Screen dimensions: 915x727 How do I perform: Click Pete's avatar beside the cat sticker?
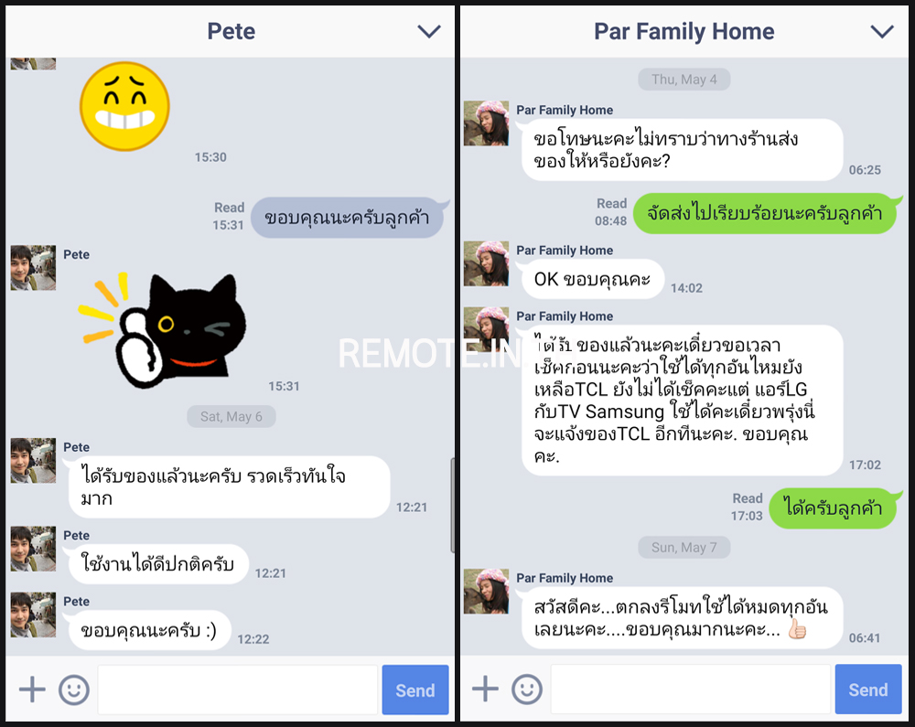tap(33, 268)
